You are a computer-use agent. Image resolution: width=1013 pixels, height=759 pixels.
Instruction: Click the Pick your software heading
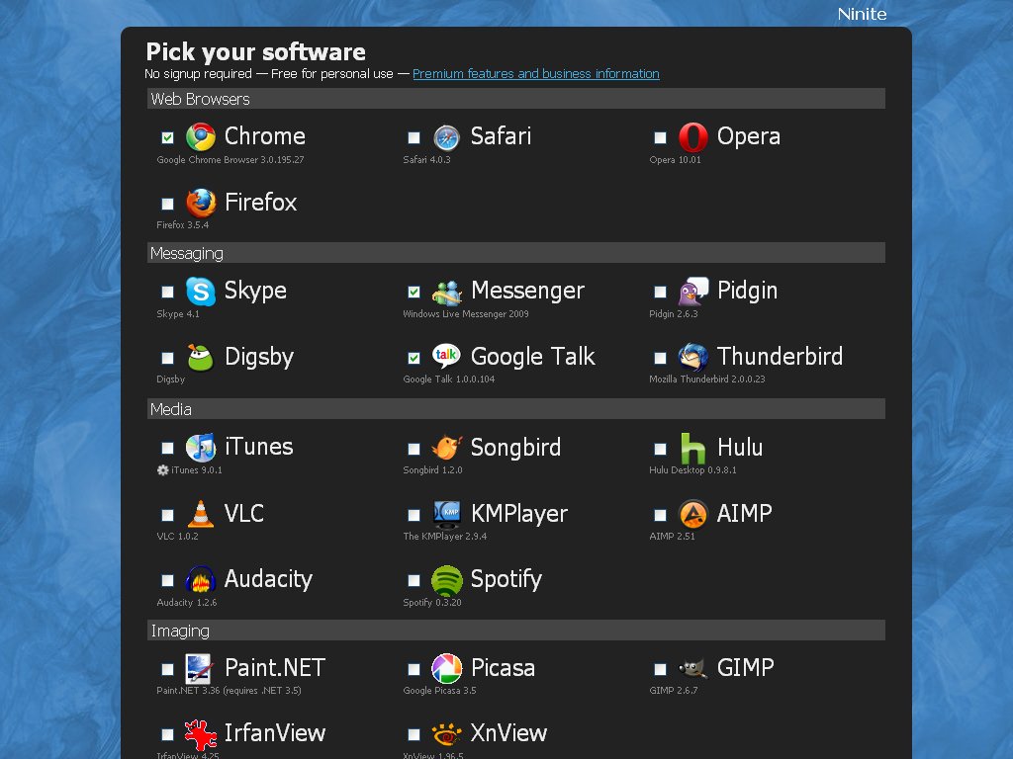coord(256,51)
